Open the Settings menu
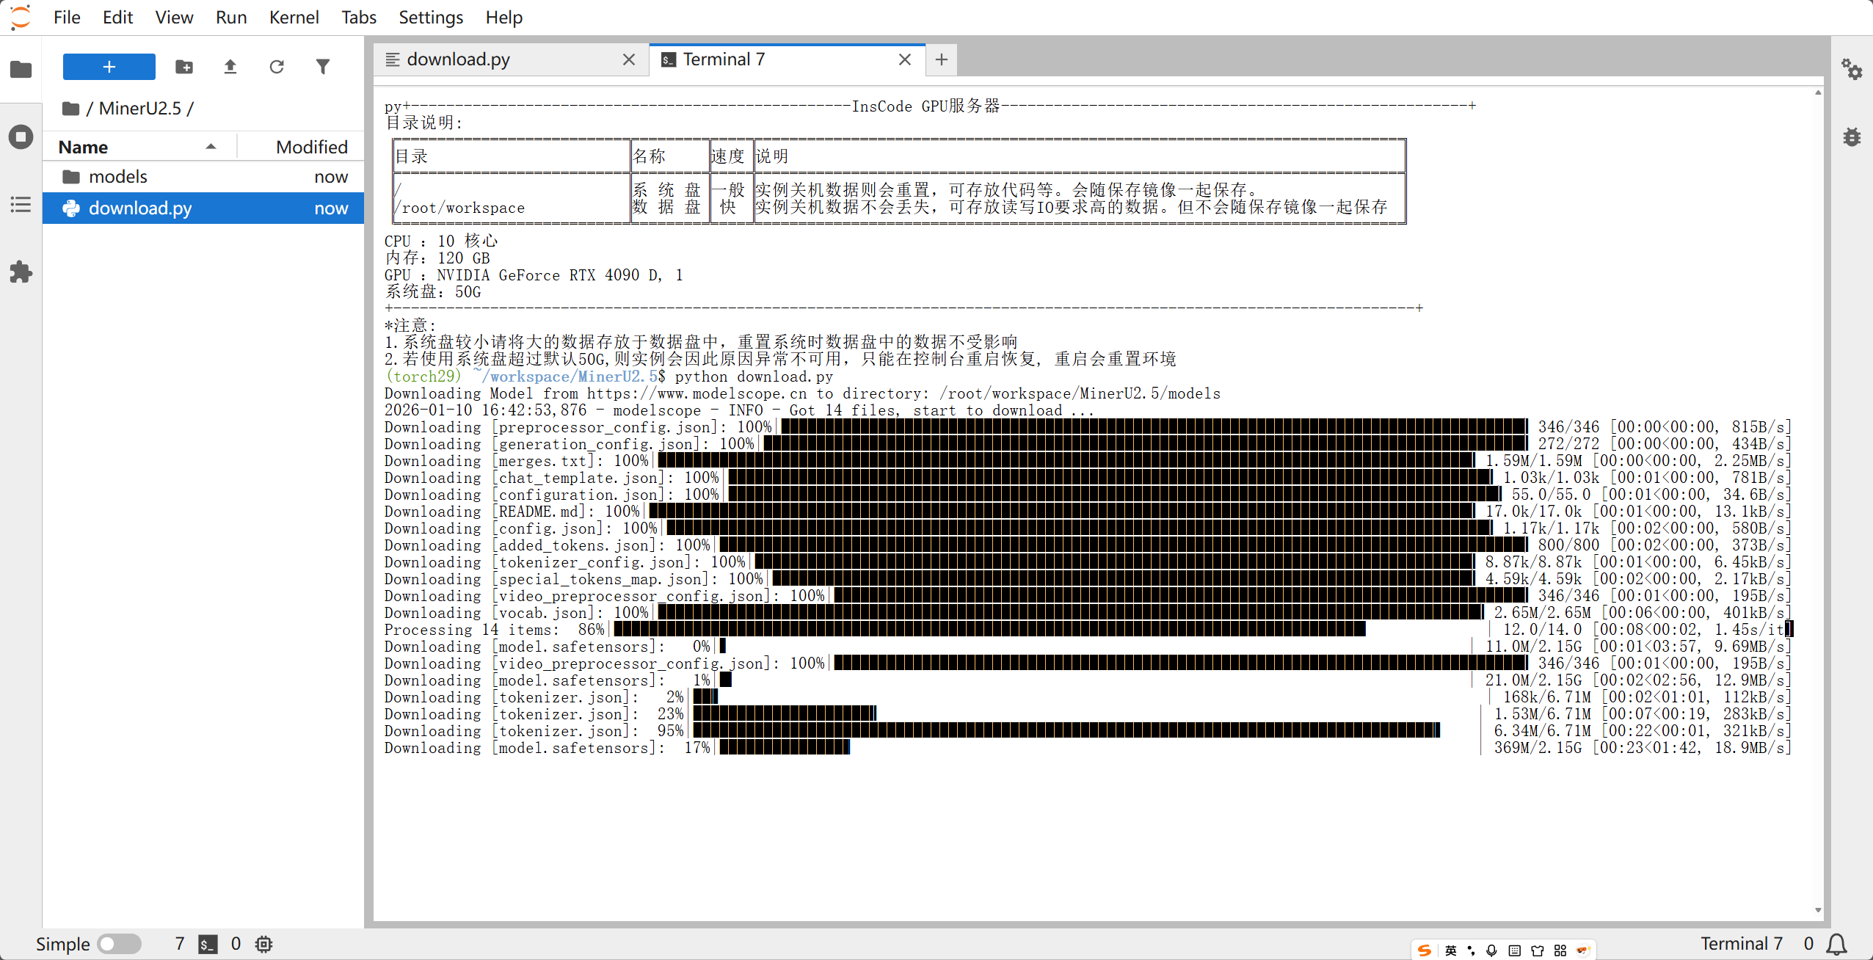Viewport: 1873px width, 960px height. tap(431, 17)
